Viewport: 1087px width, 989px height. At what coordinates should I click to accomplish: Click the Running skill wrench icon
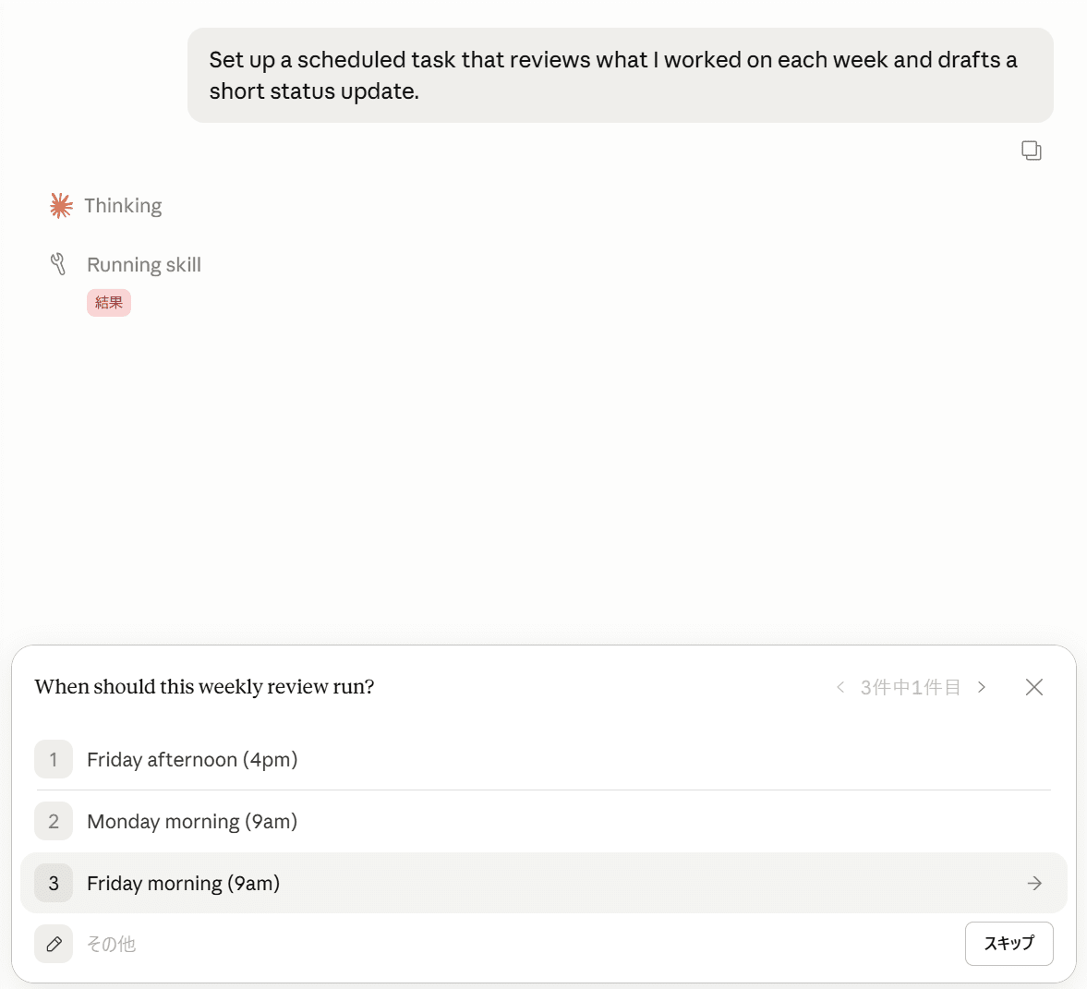click(x=58, y=264)
